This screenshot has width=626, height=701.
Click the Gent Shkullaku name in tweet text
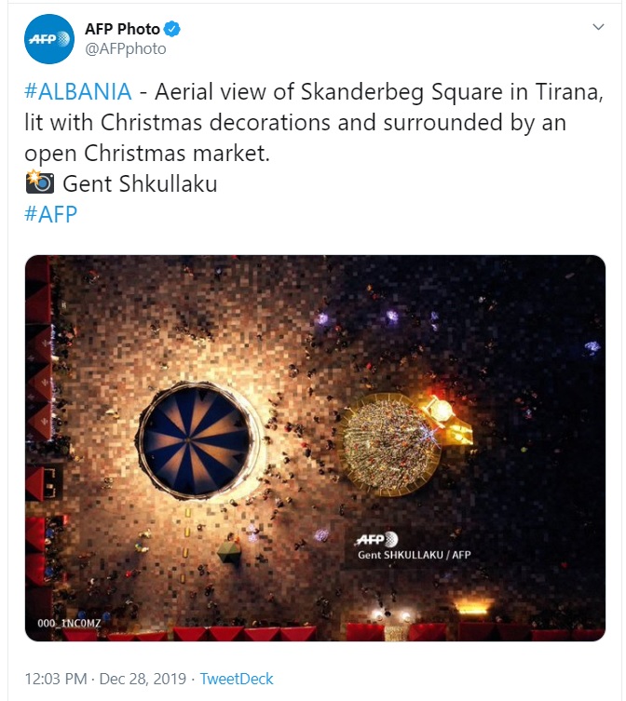140,183
